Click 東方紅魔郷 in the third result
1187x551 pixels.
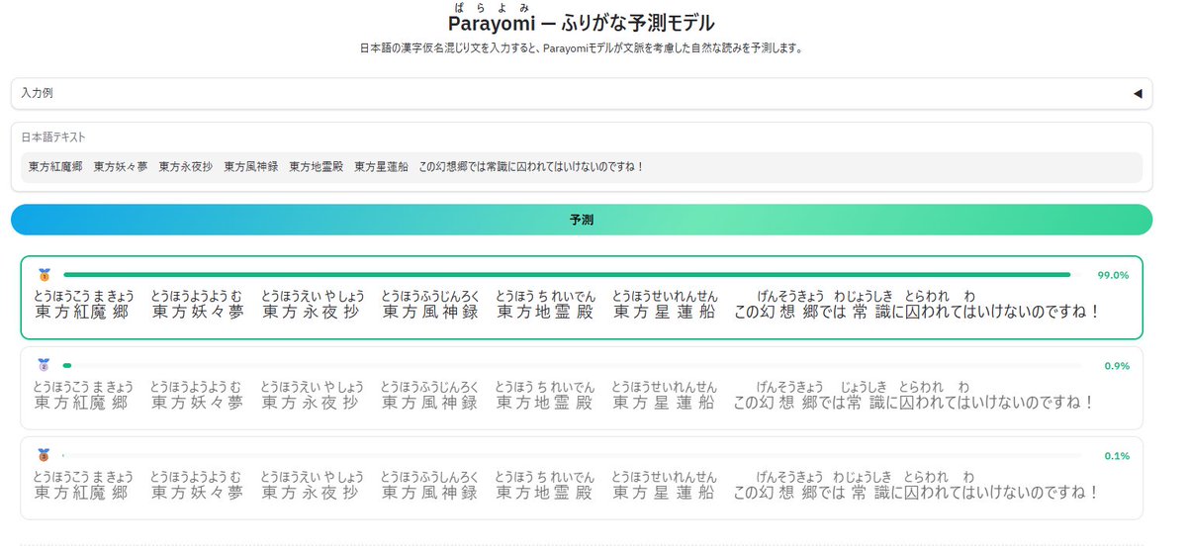click(83, 485)
